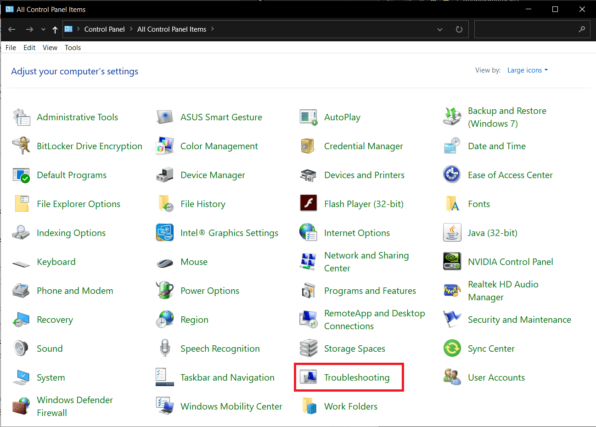Click the refresh button in address bar
Viewport: 596px width, 427px height.
click(x=459, y=29)
